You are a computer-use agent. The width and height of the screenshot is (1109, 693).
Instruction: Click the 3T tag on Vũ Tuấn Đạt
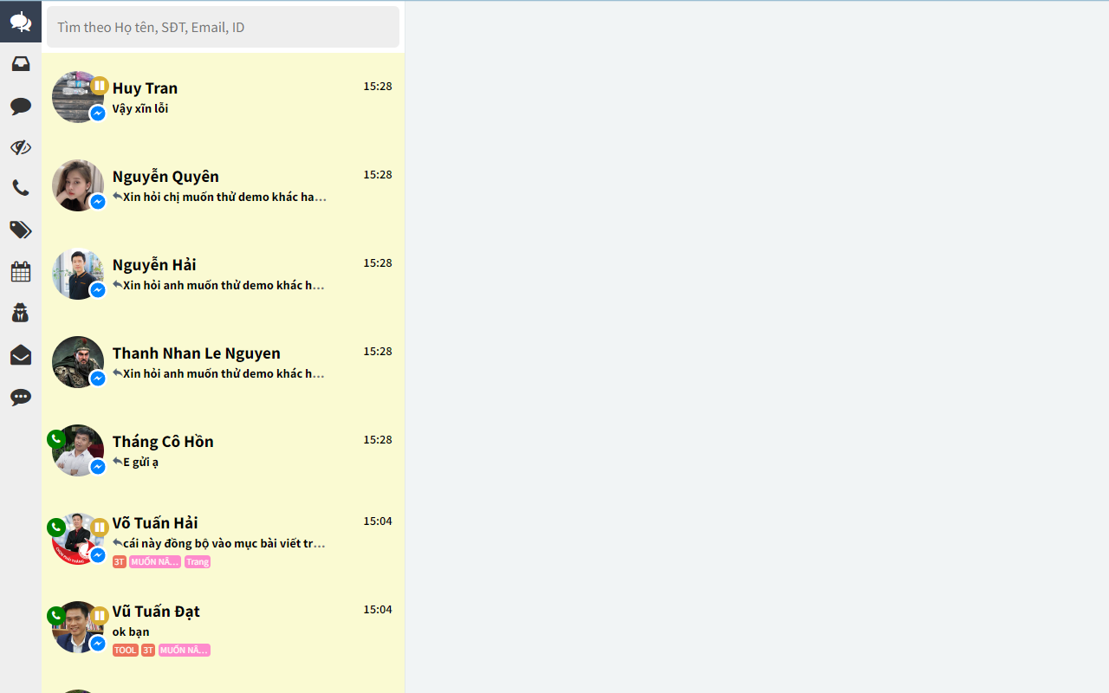[148, 651]
